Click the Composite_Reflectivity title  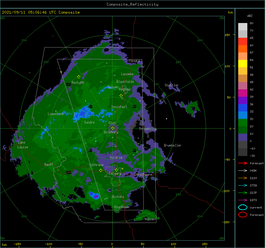tap(132, 4)
